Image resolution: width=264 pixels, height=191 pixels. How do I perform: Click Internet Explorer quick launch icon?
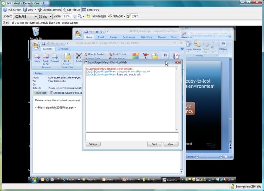47,180
